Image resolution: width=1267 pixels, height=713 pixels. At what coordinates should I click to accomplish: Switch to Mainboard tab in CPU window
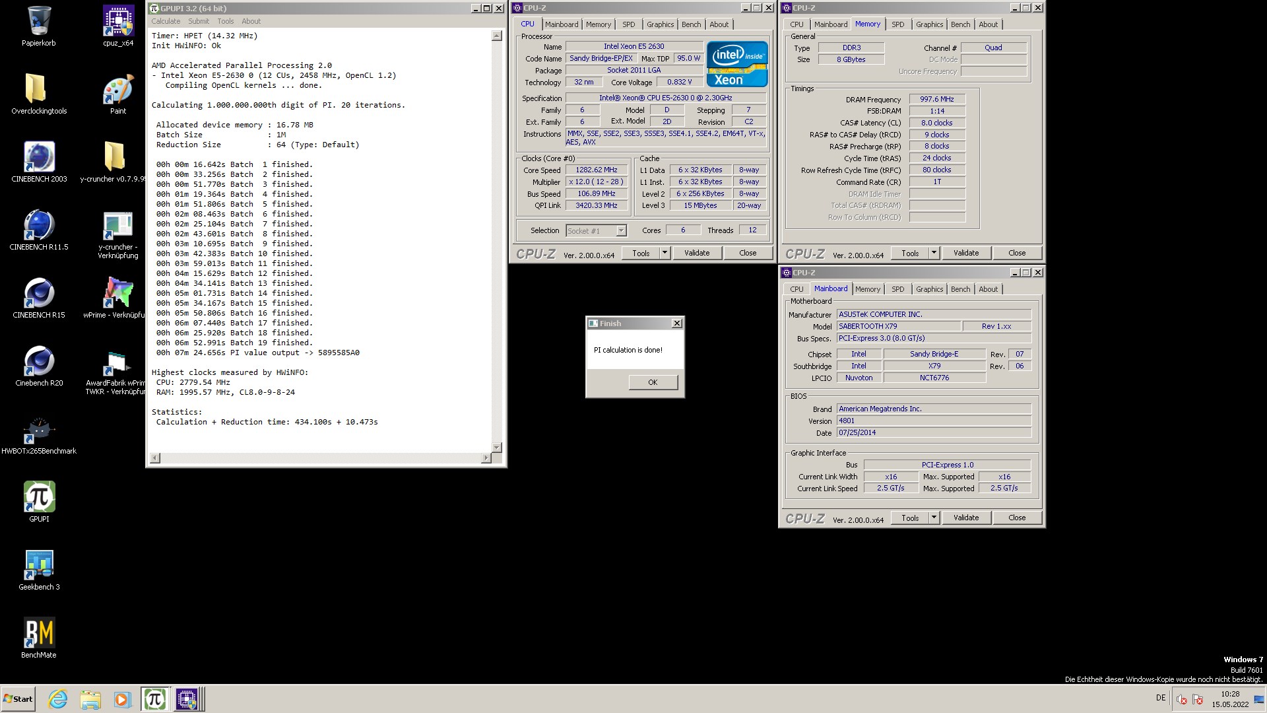coord(562,24)
